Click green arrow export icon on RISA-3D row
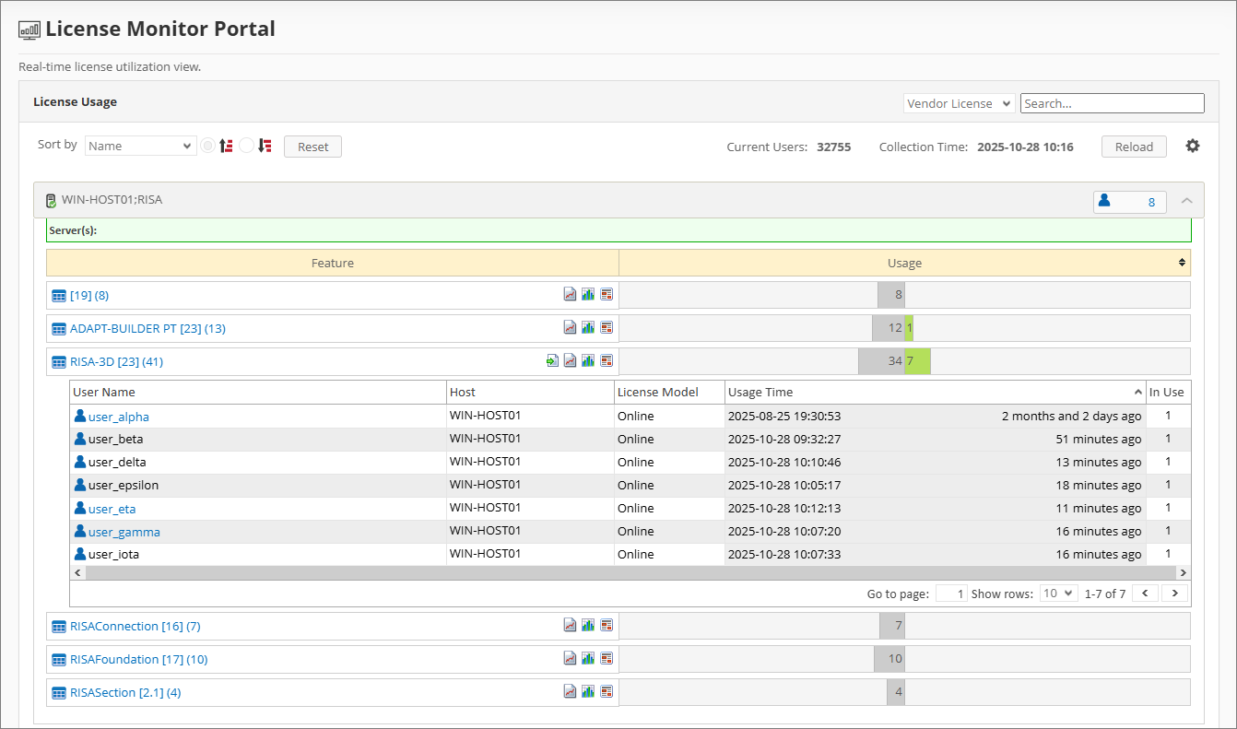The image size is (1237, 729). click(x=552, y=360)
